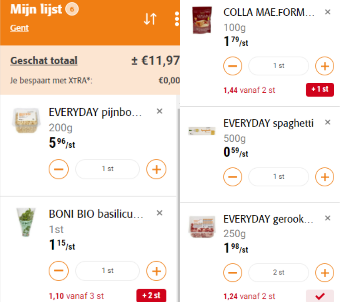359x302 pixels.
Task: Open the Geschat totaal details link
Action: [x=44, y=61]
